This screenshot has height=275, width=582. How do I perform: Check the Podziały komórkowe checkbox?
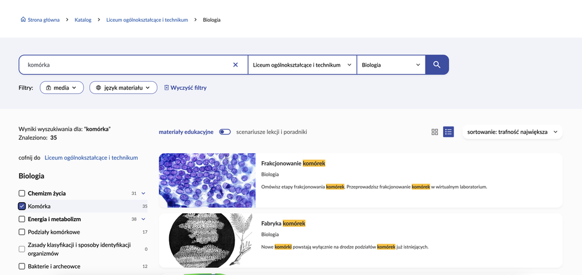pos(22,232)
